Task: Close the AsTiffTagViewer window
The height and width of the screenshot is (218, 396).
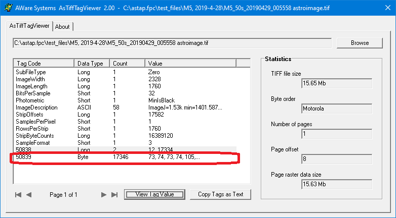Action: click(x=384, y=7)
